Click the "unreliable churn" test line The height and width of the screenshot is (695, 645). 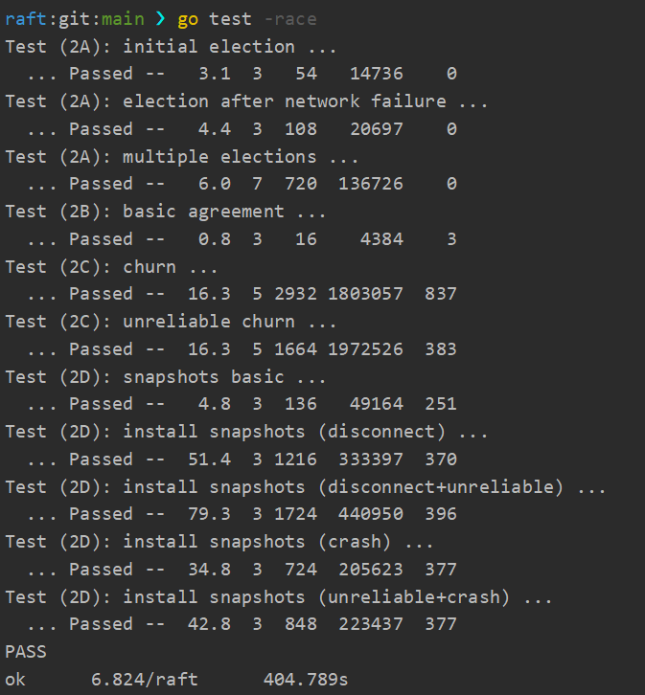click(176, 322)
